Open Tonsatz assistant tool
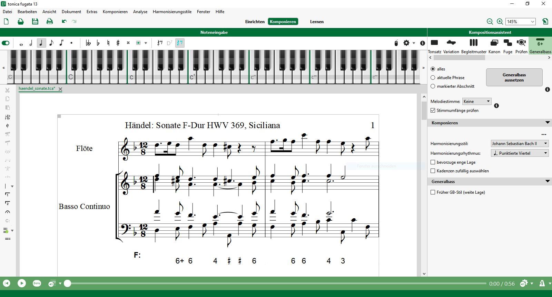This screenshot has width=552, height=297. [x=435, y=46]
